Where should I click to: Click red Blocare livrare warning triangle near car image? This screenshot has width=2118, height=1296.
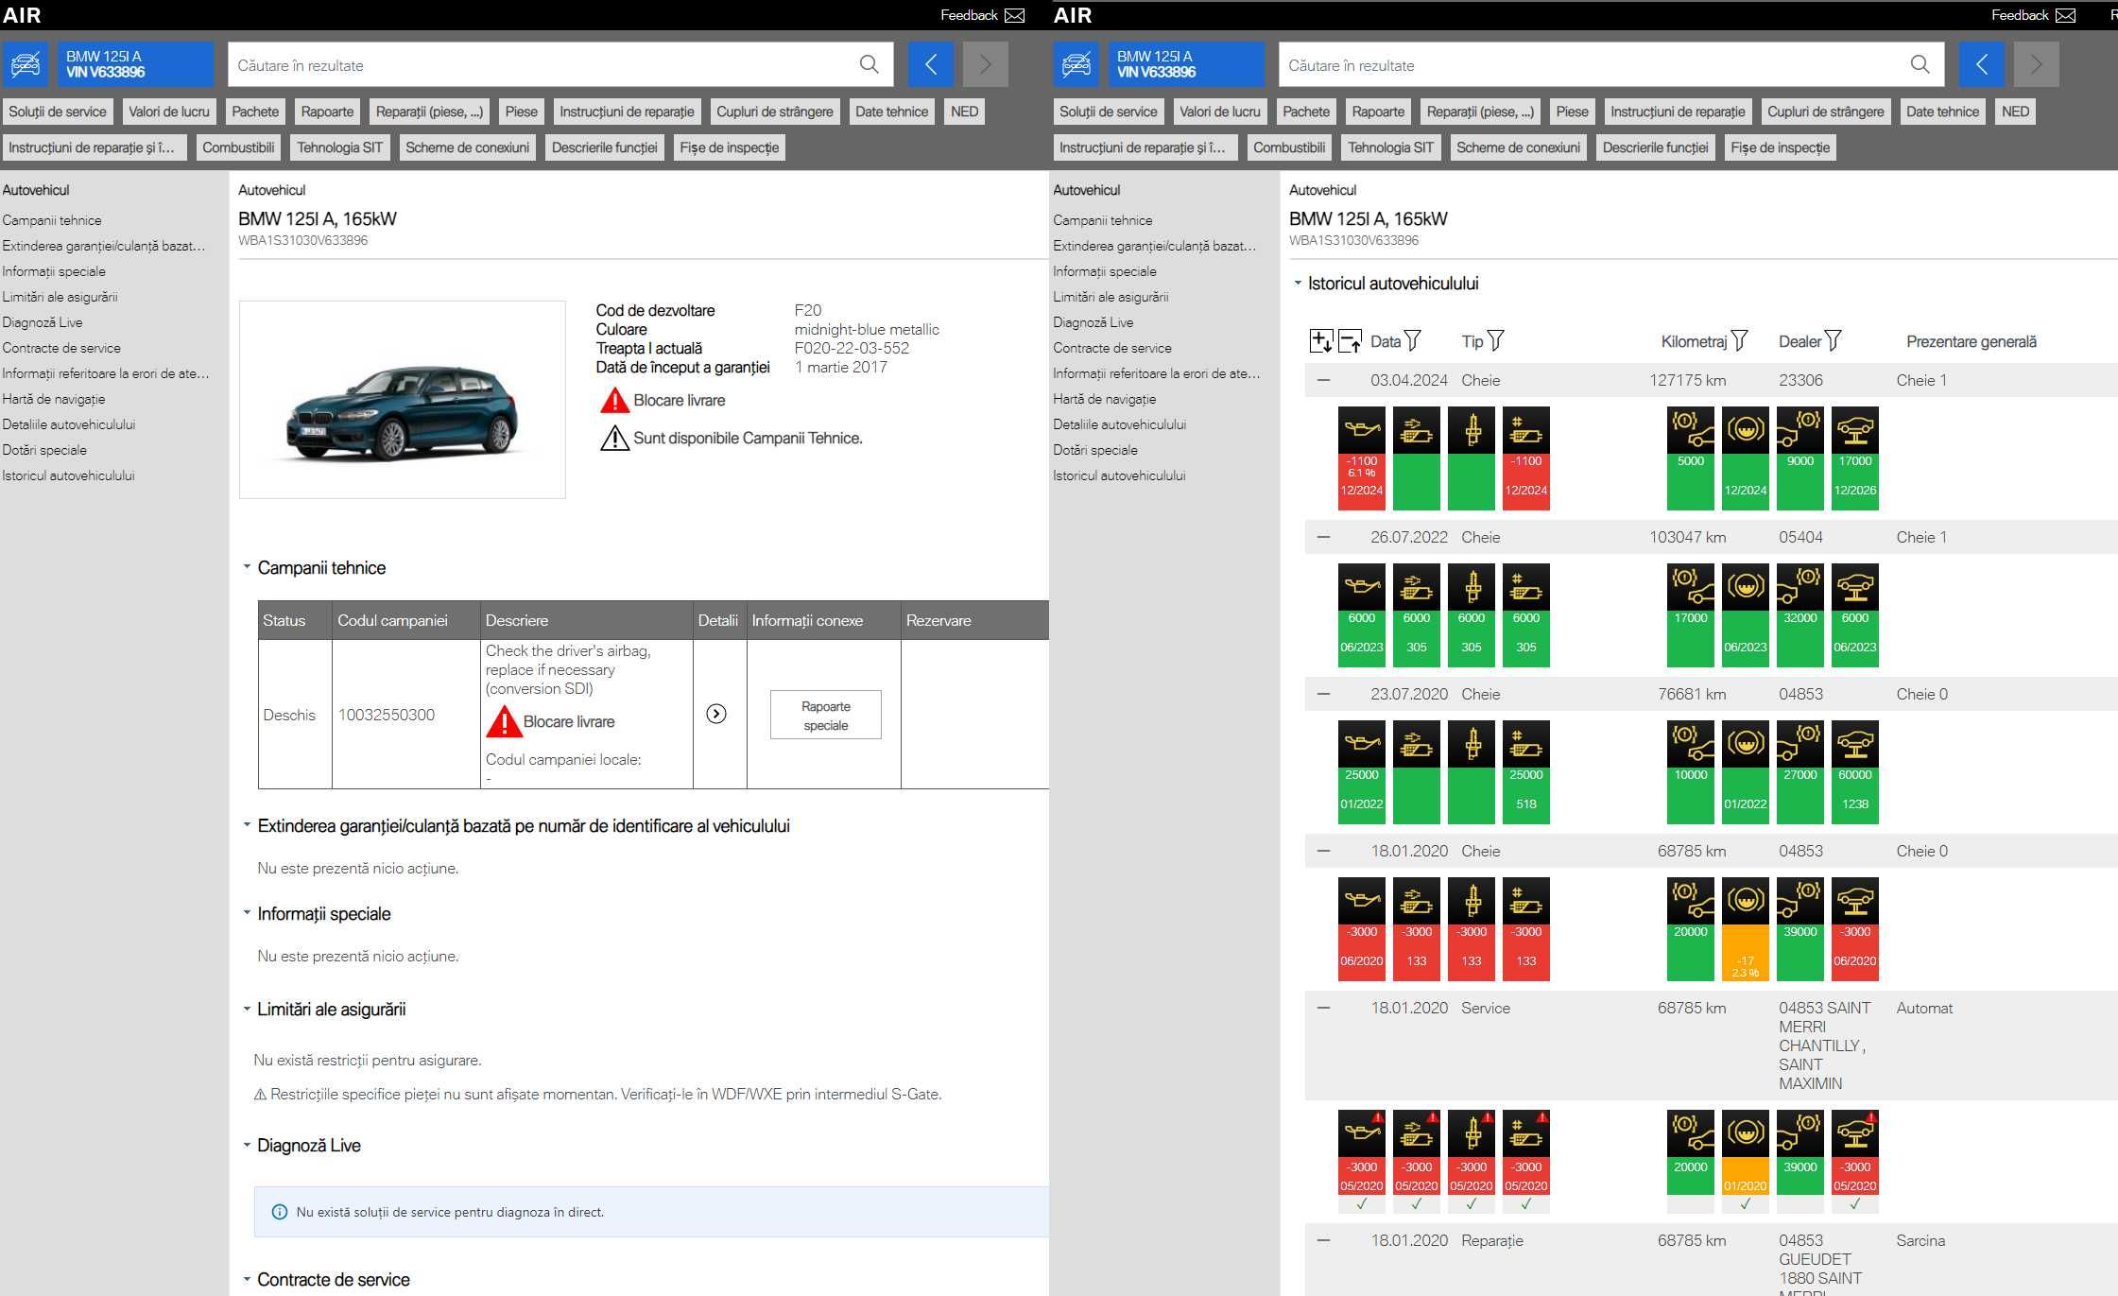(614, 401)
